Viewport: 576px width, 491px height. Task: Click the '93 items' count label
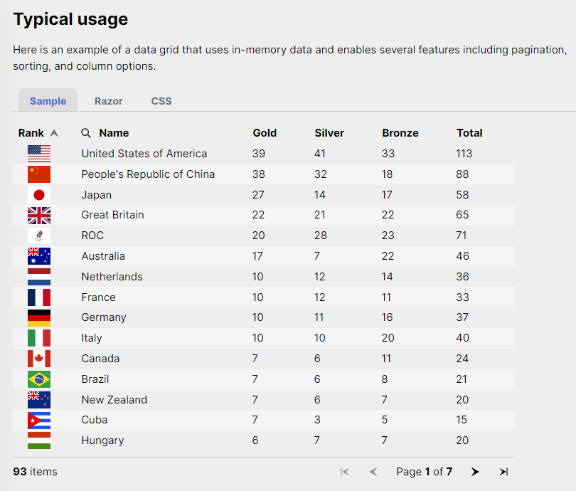point(35,472)
